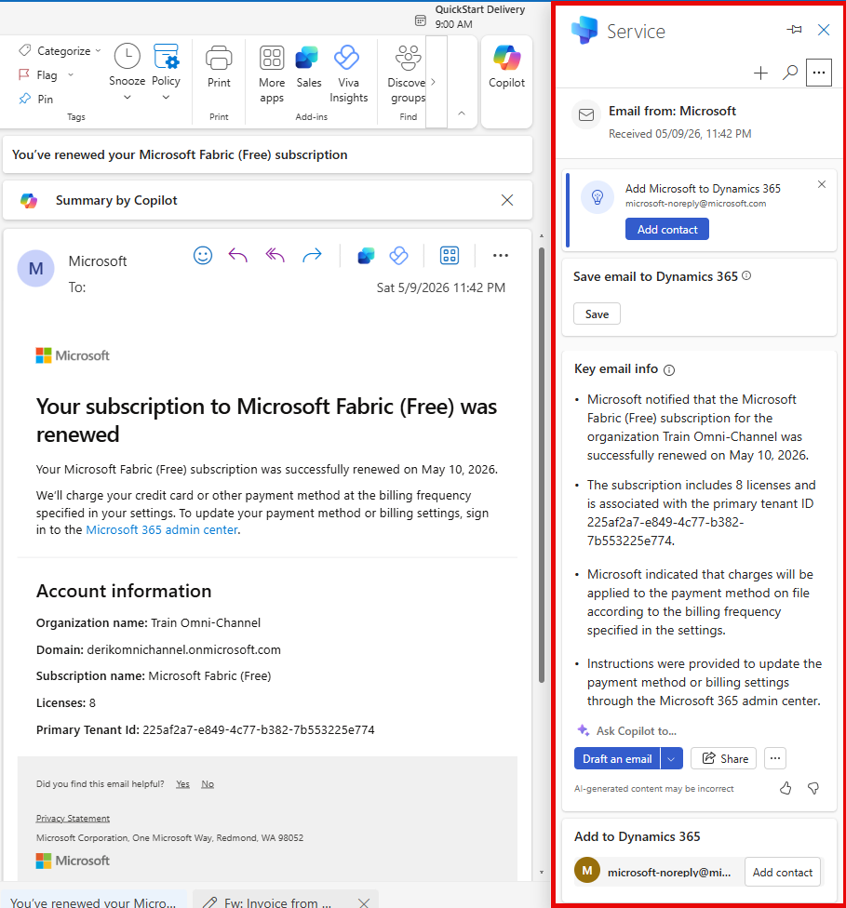846x908 pixels.
Task: Open QuickStart Delivery 9:00 AM calendar reminder
Action: point(470,17)
